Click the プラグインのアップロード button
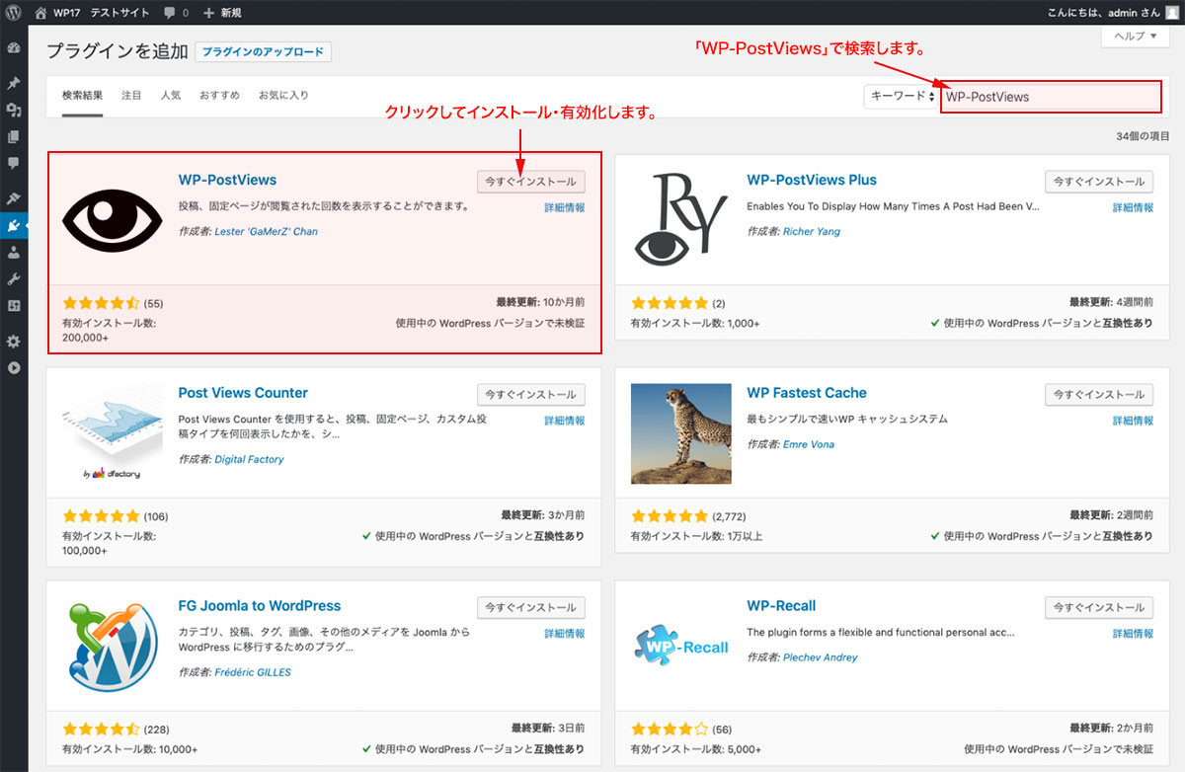The height and width of the screenshot is (772, 1185). point(264,52)
